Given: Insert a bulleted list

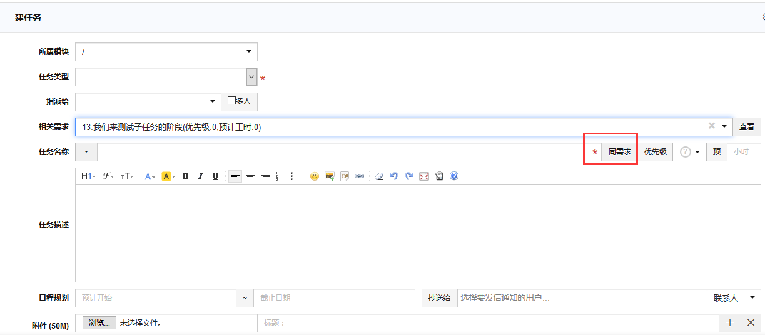Looking at the screenshot, I should point(295,176).
